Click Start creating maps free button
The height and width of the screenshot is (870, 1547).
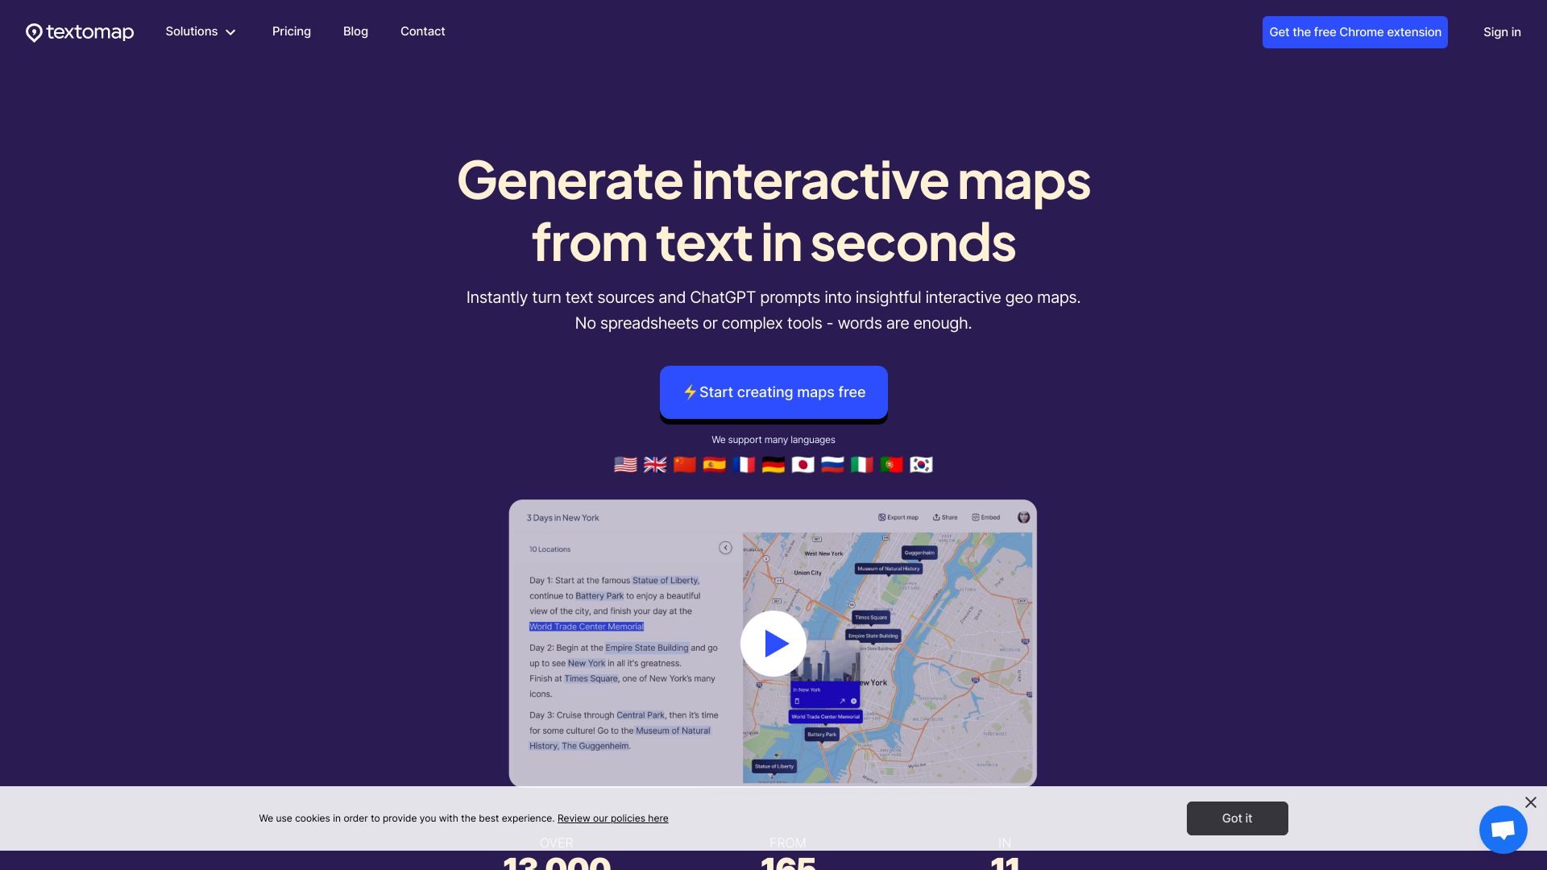coord(773,392)
